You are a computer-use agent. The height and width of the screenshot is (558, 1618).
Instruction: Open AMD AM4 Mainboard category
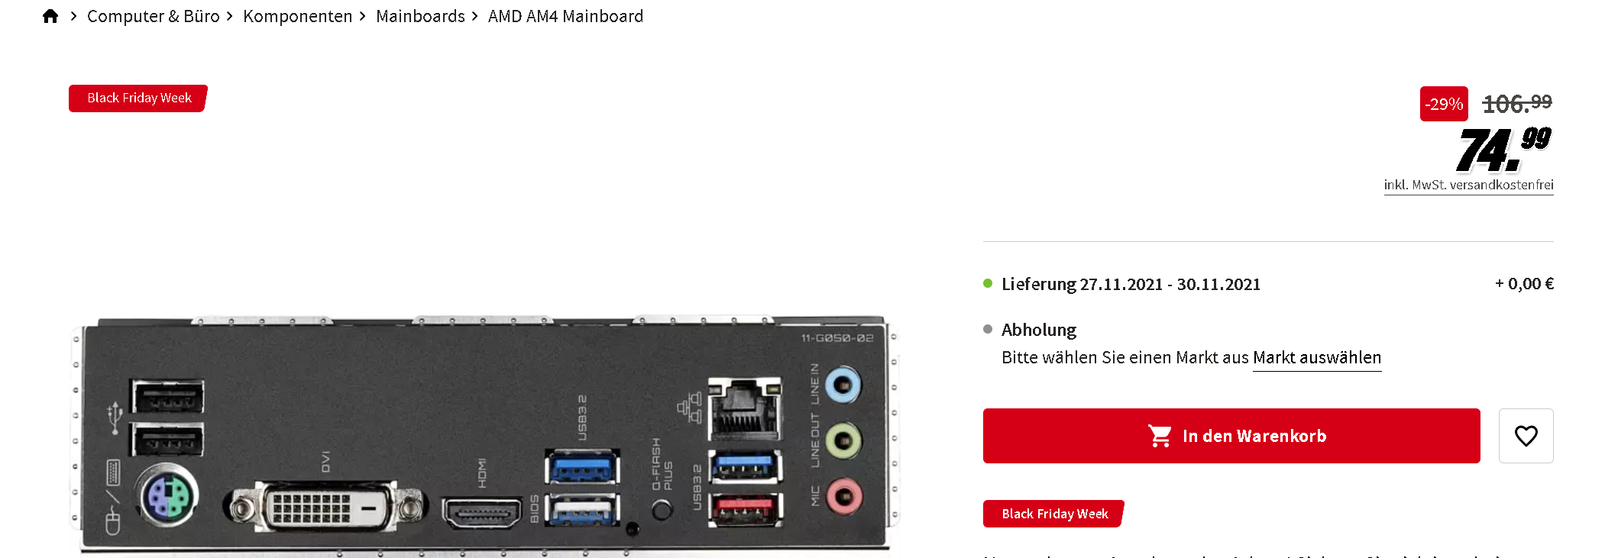click(x=565, y=16)
